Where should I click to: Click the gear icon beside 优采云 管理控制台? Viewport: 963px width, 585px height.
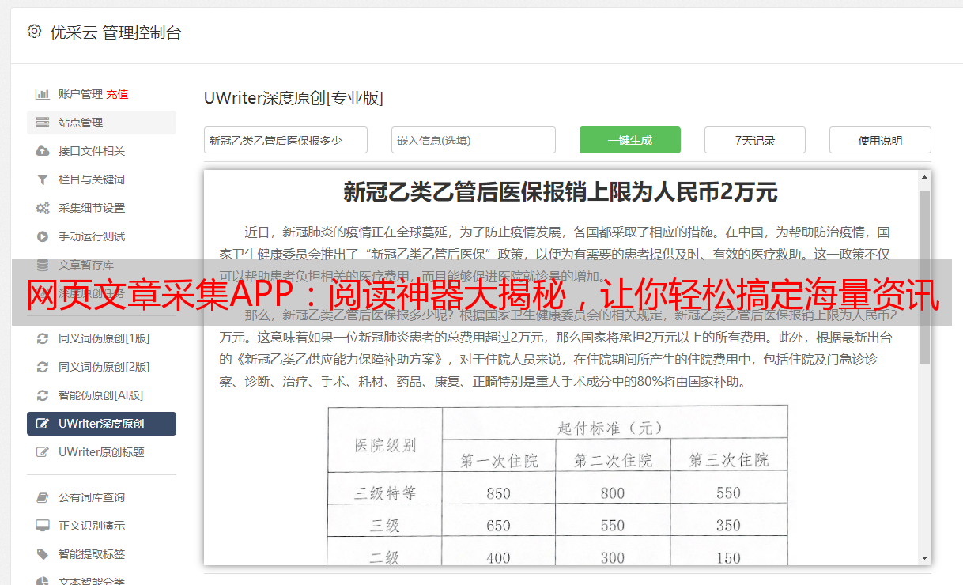tap(34, 32)
